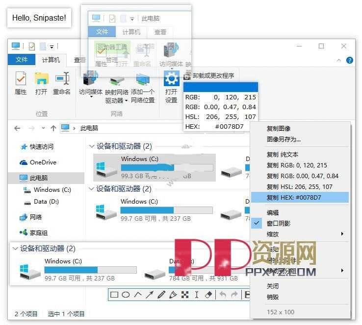This screenshot has width=362, height=325.
Task: Open Explorer help via blue question icon
Action: pos(350,60)
